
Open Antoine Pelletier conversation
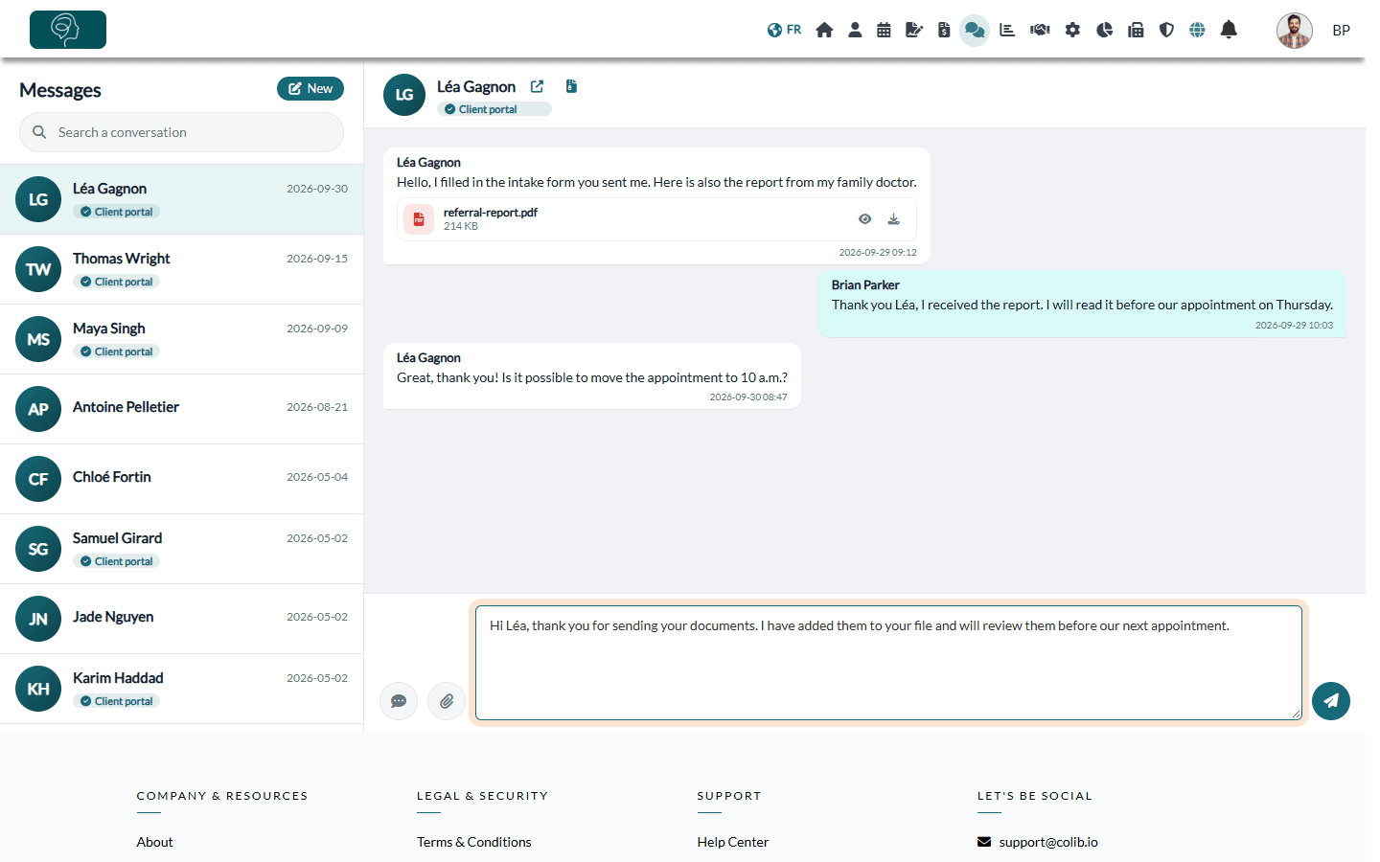[181, 409]
